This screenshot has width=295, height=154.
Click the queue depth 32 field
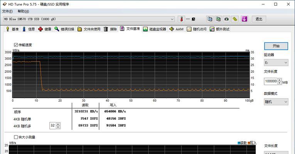coord(53,126)
